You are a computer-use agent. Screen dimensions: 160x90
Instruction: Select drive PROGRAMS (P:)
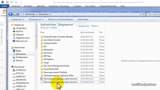[22, 83]
